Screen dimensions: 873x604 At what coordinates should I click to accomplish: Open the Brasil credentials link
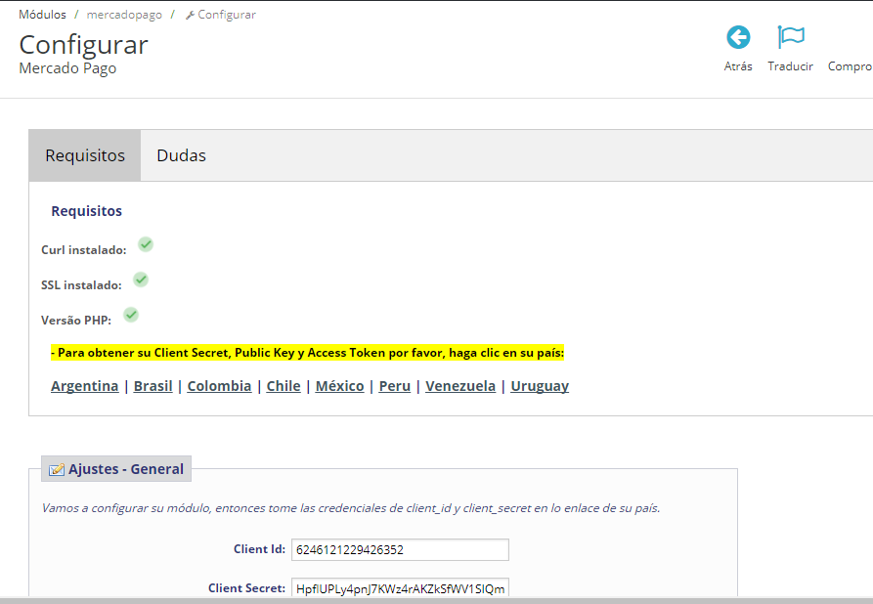click(x=153, y=386)
